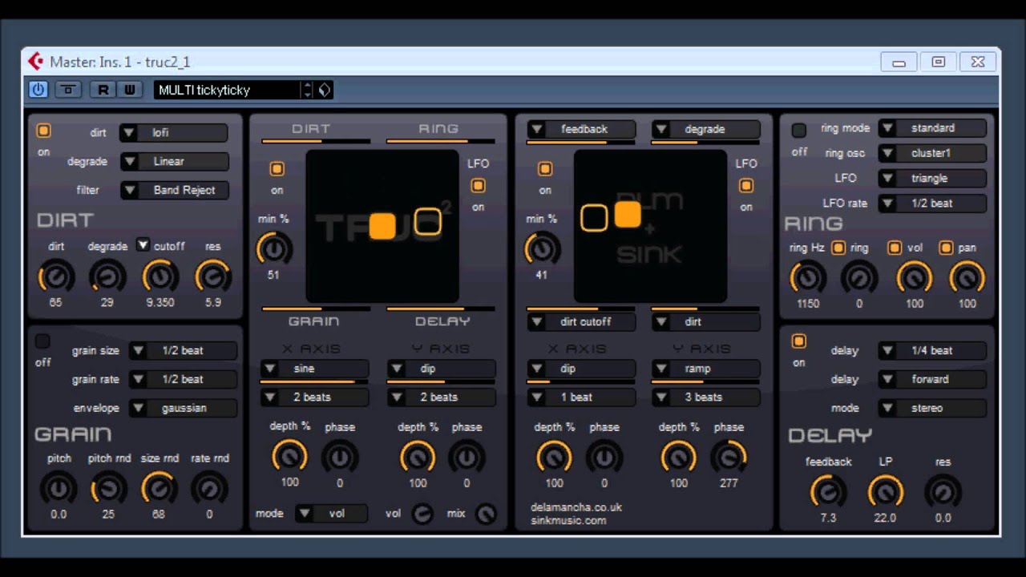Click the right pad phase knob showing 277

pos(728,458)
